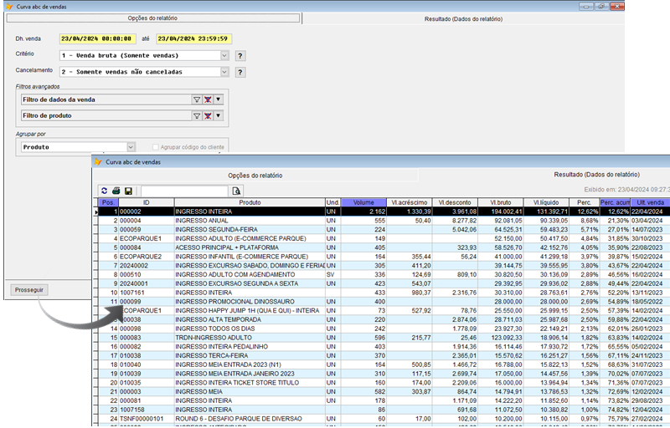The height and width of the screenshot is (428, 670).
Task: Switch to Resultado (Dados do relatório) tab in back window
Action: 463,18
